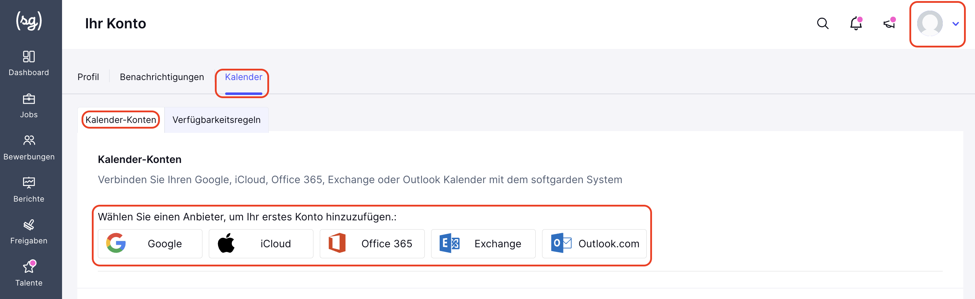Add an iCloud calendar account
Viewport: 975px width, 299px height.
click(x=261, y=243)
